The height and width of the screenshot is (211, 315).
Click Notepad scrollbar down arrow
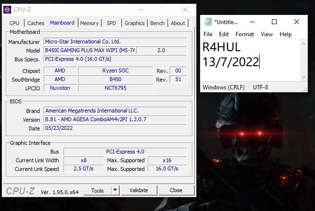click(303, 77)
